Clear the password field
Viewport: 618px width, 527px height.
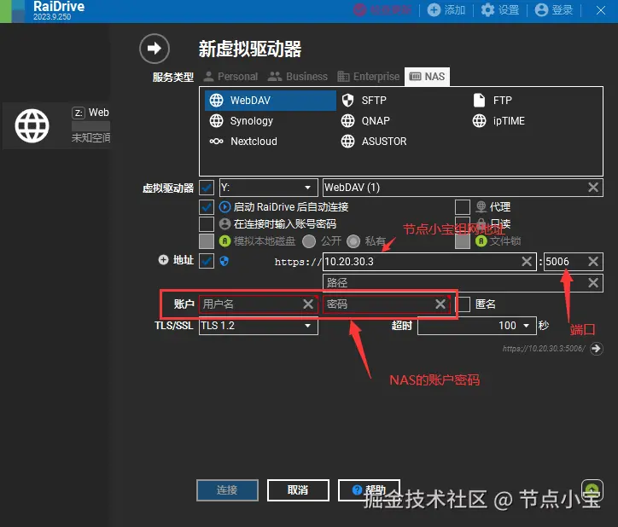(x=440, y=304)
